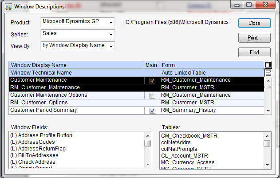Click the show-detail icon beside Auto-Linked Table

point(268,73)
